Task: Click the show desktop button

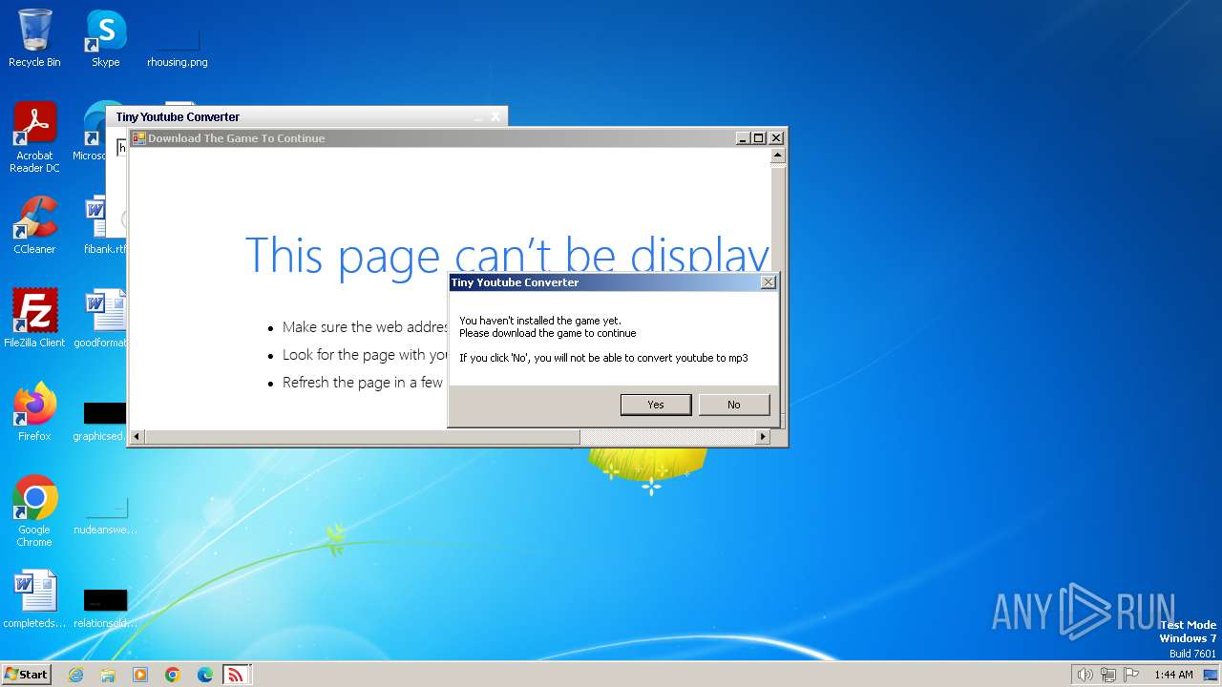Action: pyautogui.click(x=1212, y=675)
